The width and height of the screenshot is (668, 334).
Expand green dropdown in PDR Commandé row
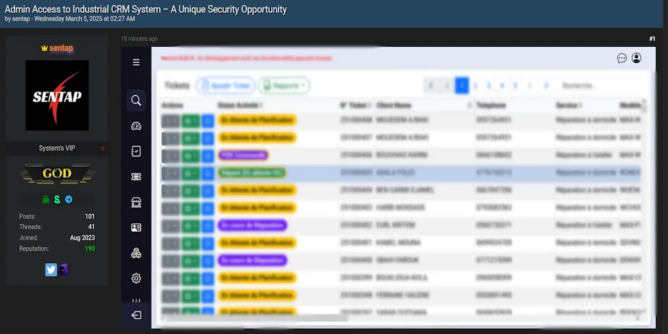click(190, 156)
